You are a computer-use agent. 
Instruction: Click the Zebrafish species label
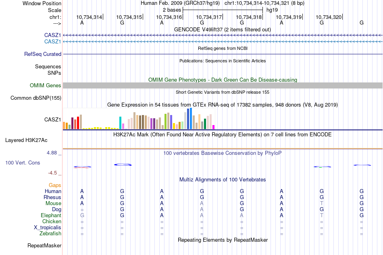tap(50, 234)
